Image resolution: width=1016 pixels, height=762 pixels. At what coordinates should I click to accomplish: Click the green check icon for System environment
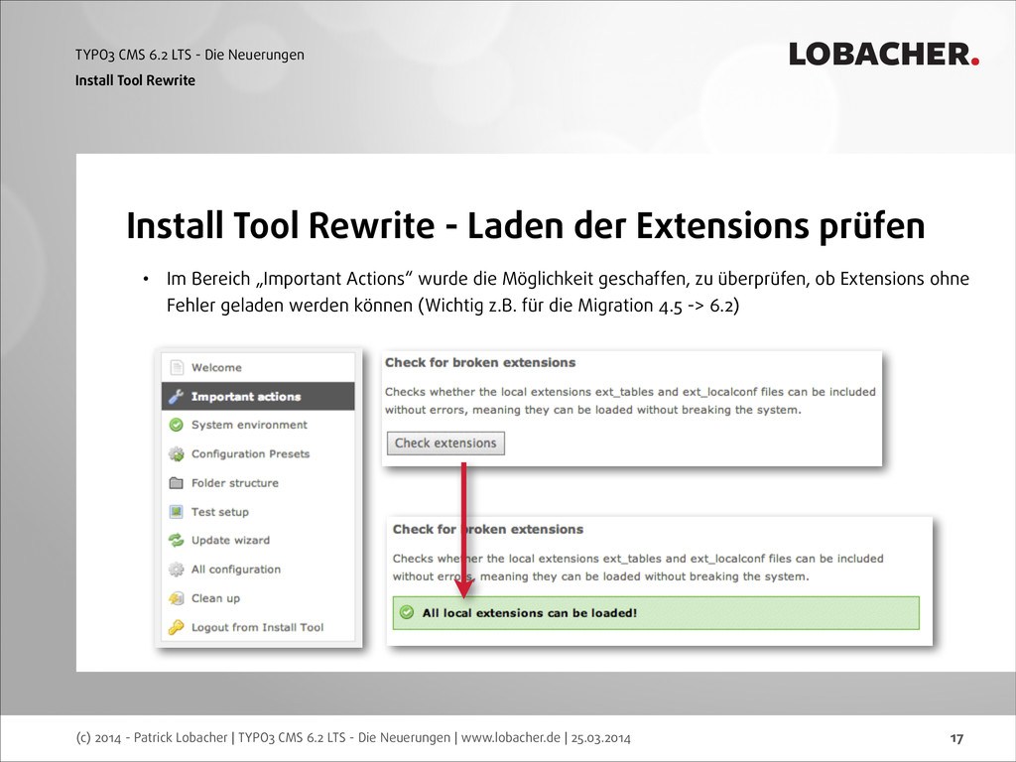(x=177, y=425)
